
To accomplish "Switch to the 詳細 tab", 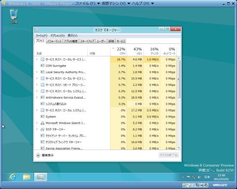I will 111,41.
